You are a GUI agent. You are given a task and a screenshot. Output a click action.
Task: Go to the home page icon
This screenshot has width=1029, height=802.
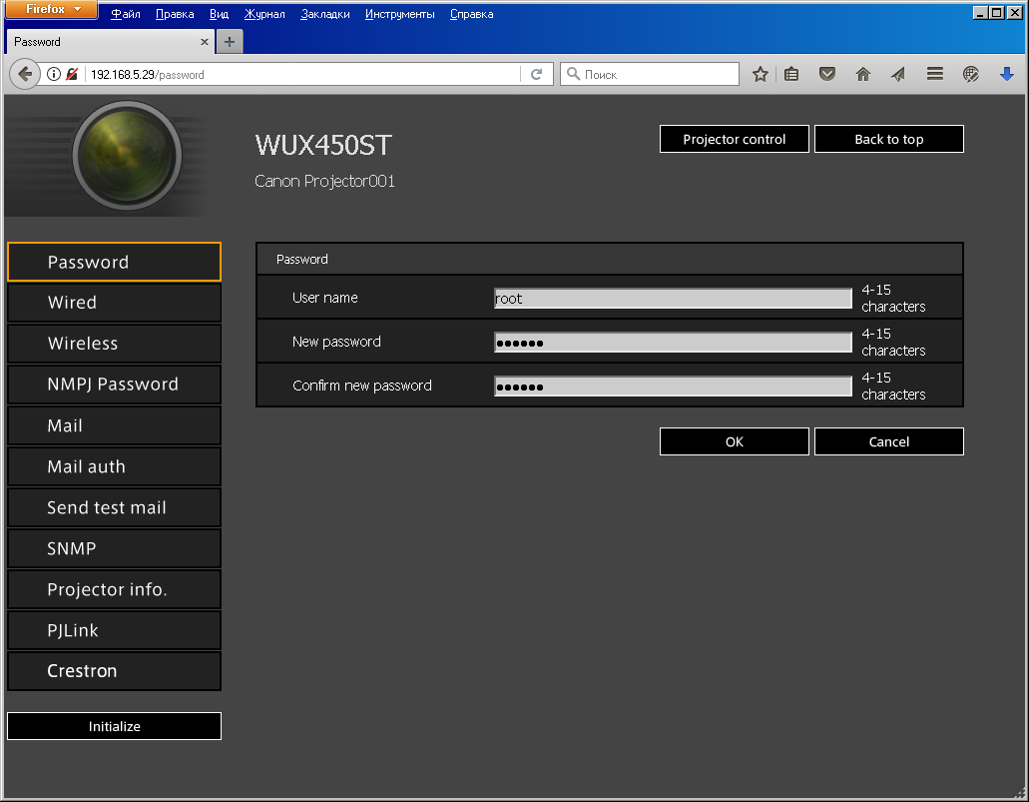(863, 74)
